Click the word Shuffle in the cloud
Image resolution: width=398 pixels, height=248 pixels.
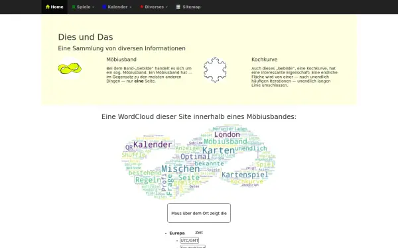(x=133, y=155)
